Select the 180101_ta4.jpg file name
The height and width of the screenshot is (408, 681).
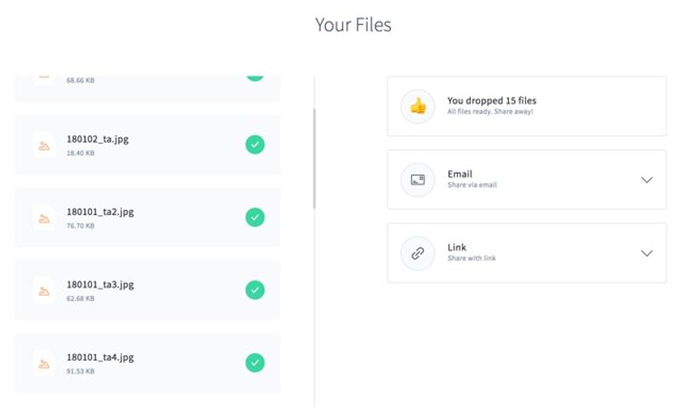[100, 358]
